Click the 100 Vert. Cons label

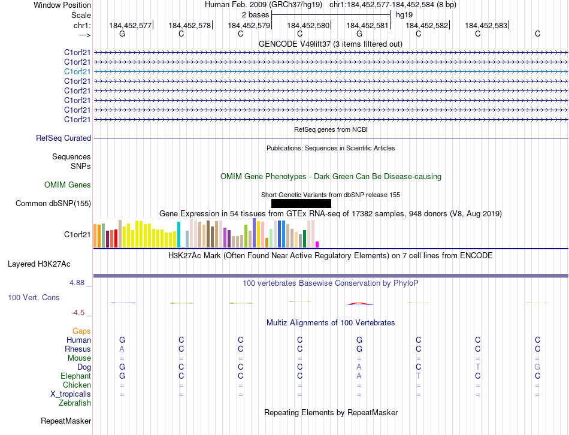tap(34, 298)
